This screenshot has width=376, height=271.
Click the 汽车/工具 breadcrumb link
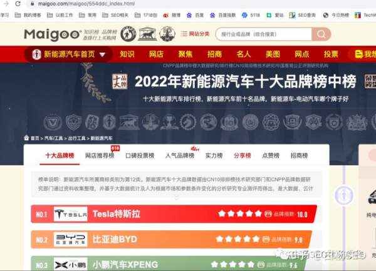click(x=53, y=138)
